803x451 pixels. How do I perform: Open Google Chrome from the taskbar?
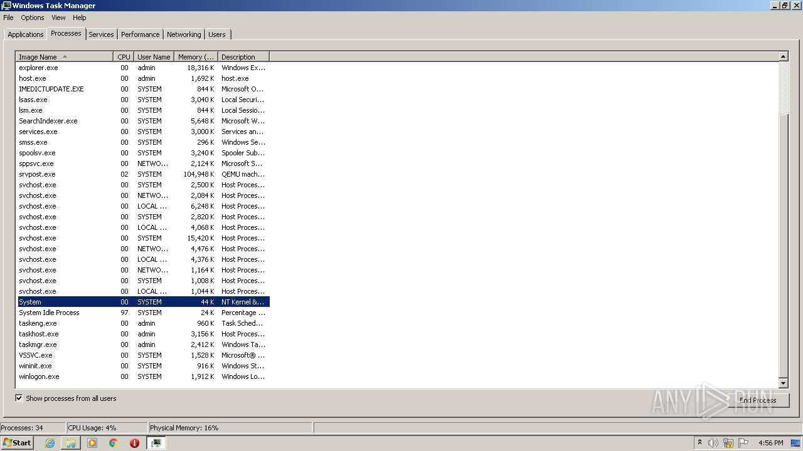coord(114,443)
